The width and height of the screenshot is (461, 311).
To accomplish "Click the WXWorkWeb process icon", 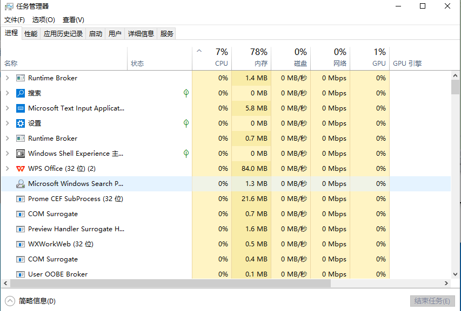I will pos(21,244).
